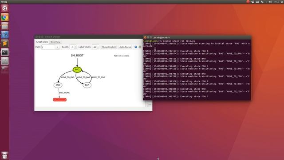Screen dimensions: 284x160
Task: Decrease the Label Width spinner value
Action: (x=98, y=48)
